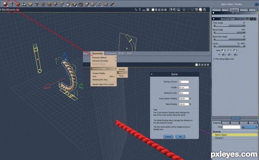Image resolution: width=259 pixels, height=160 pixels.
Task: Select the Spline Object tool circled in red
Action: click(x=11, y=4)
